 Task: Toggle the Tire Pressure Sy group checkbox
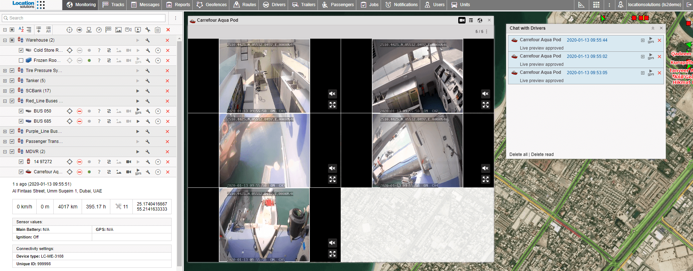[x=12, y=71]
